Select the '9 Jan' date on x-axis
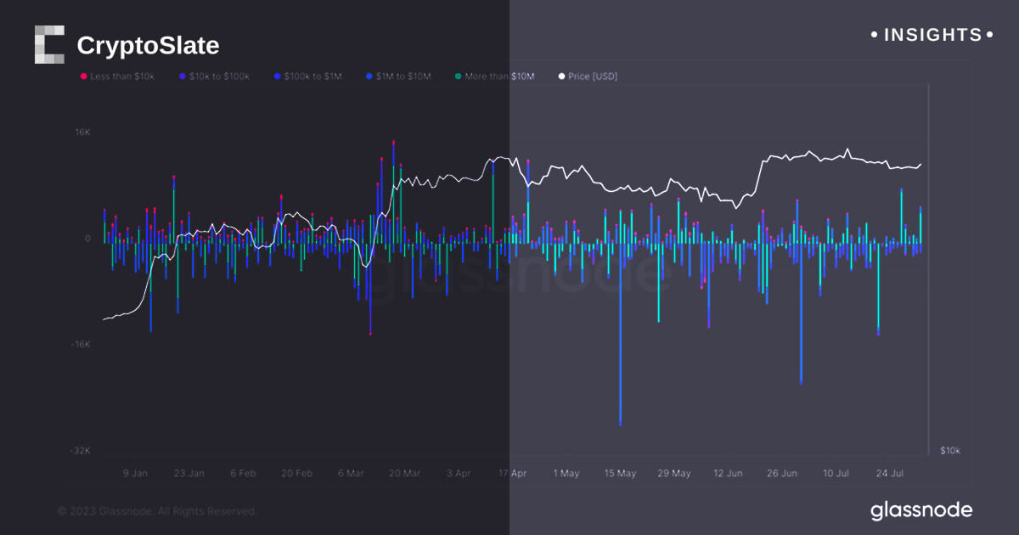Screen dimensions: 1019x535 coord(135,473)
